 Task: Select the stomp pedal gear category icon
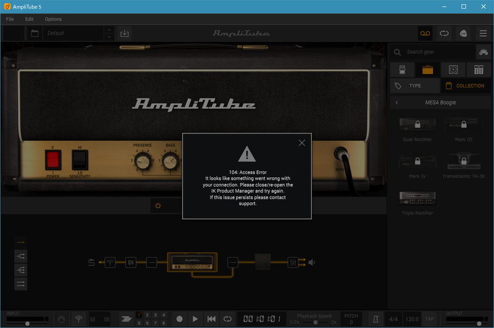pos(403,70)
